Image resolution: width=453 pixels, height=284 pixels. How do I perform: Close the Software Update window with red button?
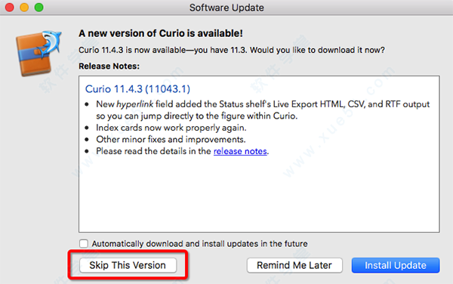[x=10, y=8]
